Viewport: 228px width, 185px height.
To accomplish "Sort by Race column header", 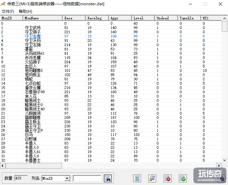I will click(x=74, y=18).
